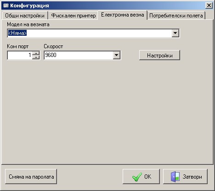Open Смяна на паролата
215x191 pixels.
click(31, 177)
